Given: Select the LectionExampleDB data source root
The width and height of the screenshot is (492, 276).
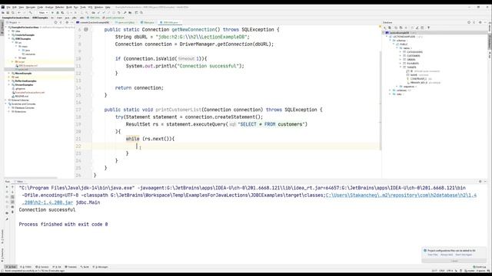Looking at the screenshot, I should (400, 32).
